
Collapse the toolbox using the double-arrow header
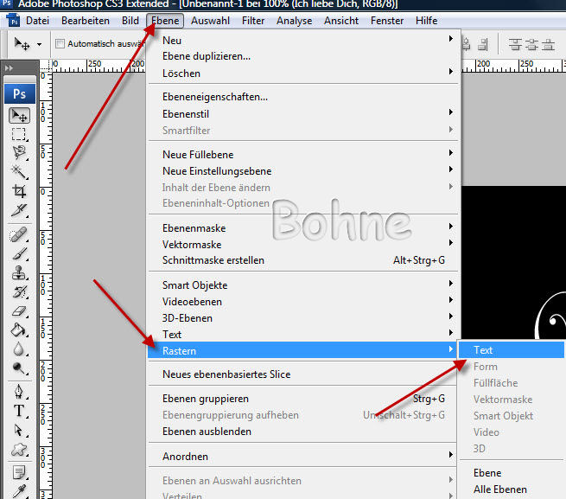[10, 67]
